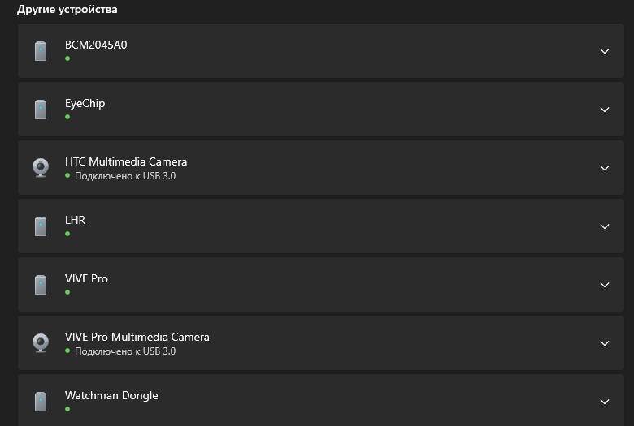The image size is (634, 426).
Task: Expand the LHR device chevron
Action: click(604, 226)
